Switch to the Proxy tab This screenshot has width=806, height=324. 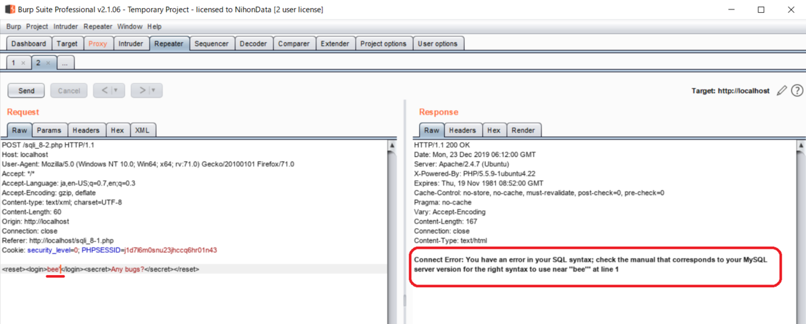point(98,44)
